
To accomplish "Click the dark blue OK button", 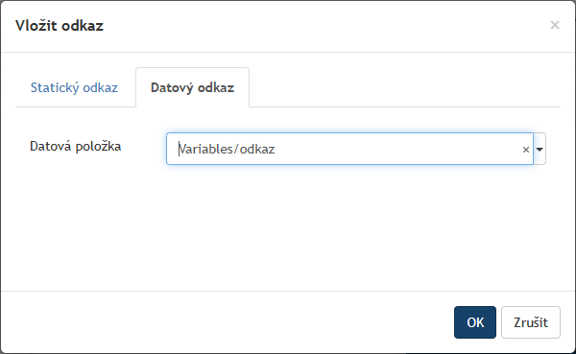I will [475, 322].
